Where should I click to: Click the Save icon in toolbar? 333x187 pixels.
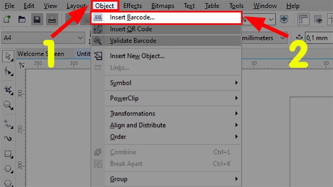(x=37, y=20)
